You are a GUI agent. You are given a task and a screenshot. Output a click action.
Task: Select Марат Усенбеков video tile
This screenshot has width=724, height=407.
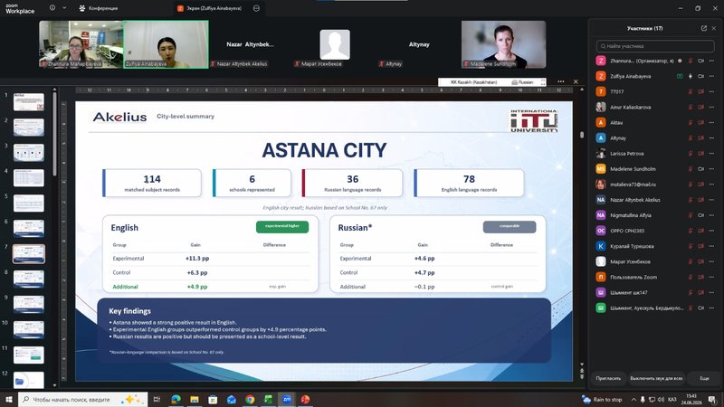click(x=335, y=44)
